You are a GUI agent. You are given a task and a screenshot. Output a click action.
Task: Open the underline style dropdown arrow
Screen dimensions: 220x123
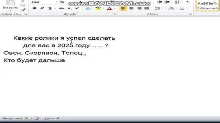[55, 8]
